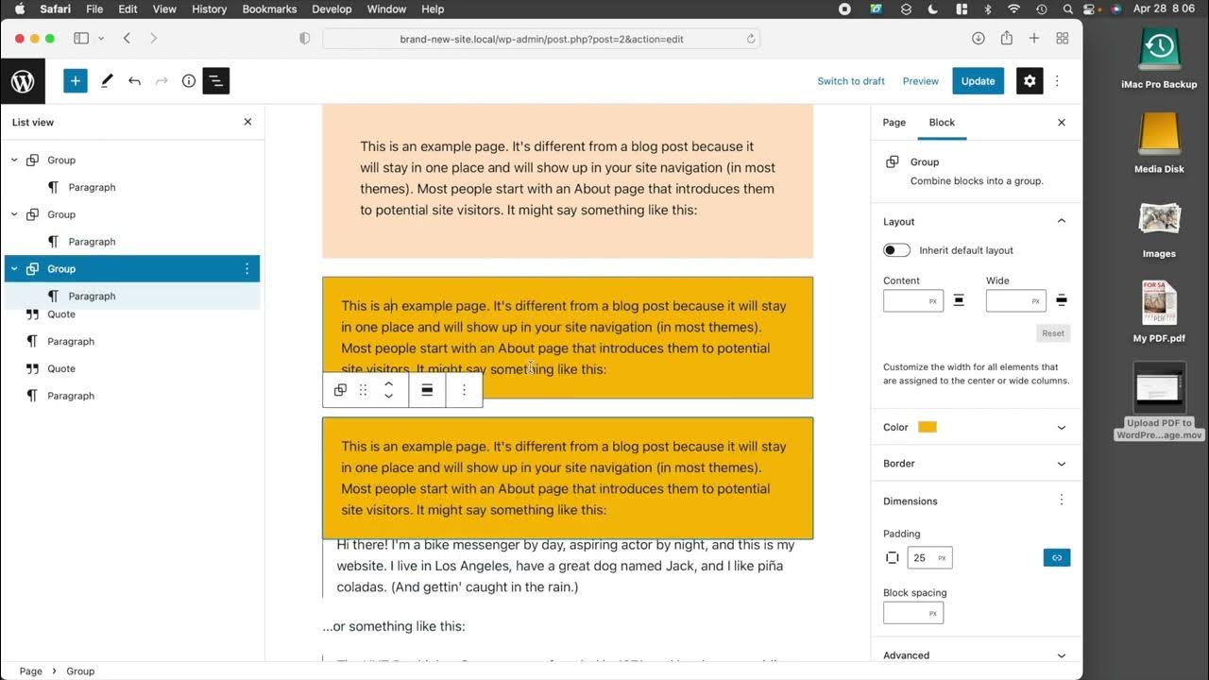Open Dimensions panel options menu
This screenshot has width=1209, height=680.
[x=1062, y=501]
